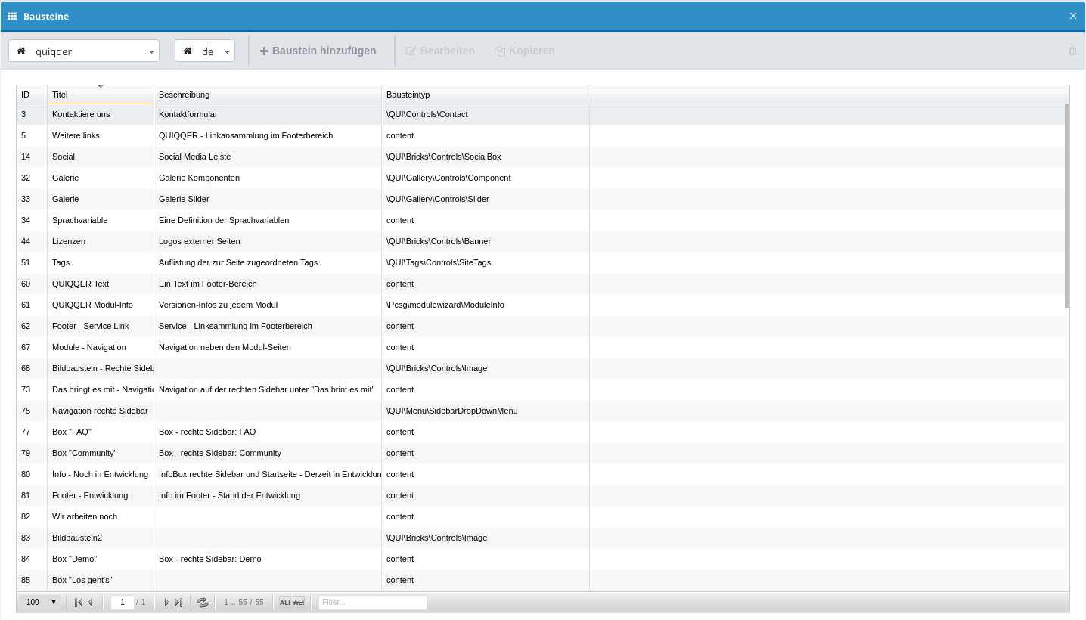Open the rows-per-page dropdown showing 100
Image resolution: width=1086 pixels, height=620 pixels.
click(x=42, y=603)
